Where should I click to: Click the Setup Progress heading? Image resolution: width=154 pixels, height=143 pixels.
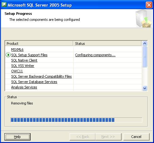pos(18,14)
